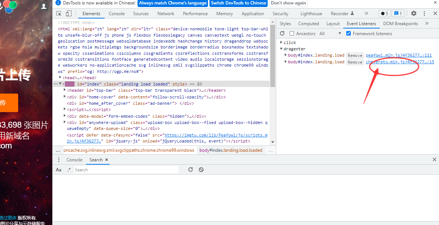Open the actions ellipsis beside the body element
439x225 pixels.
click(56, 84)
